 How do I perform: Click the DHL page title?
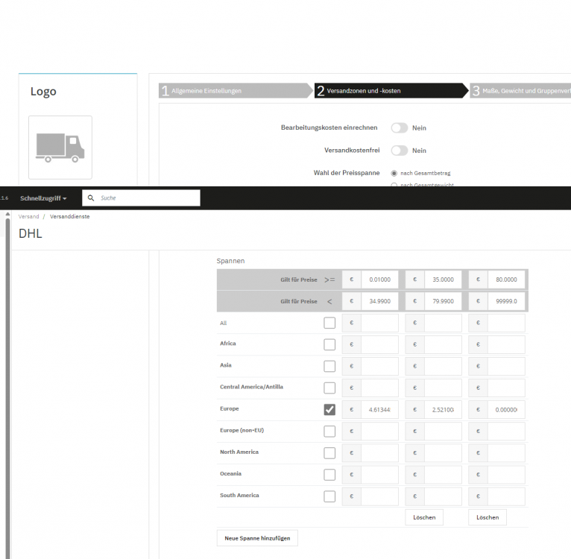(31, 233)
